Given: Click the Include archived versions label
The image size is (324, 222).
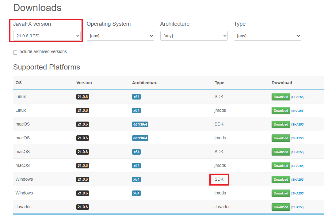Looking at the screenshot, I should pos(43,52).
